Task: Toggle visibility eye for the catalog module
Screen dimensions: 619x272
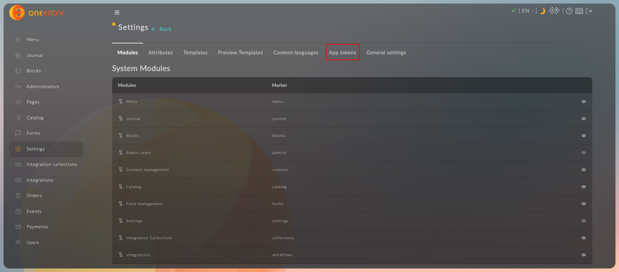Action: [x=584, y=187]
